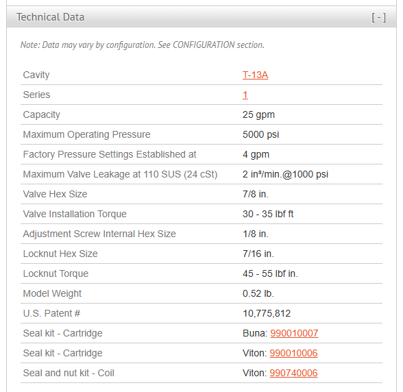Click the configuration note text
The image size is (403, 392).
pos(143,45)
